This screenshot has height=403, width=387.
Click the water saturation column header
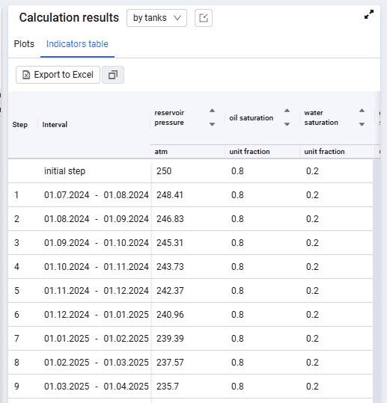pos(321,117)
